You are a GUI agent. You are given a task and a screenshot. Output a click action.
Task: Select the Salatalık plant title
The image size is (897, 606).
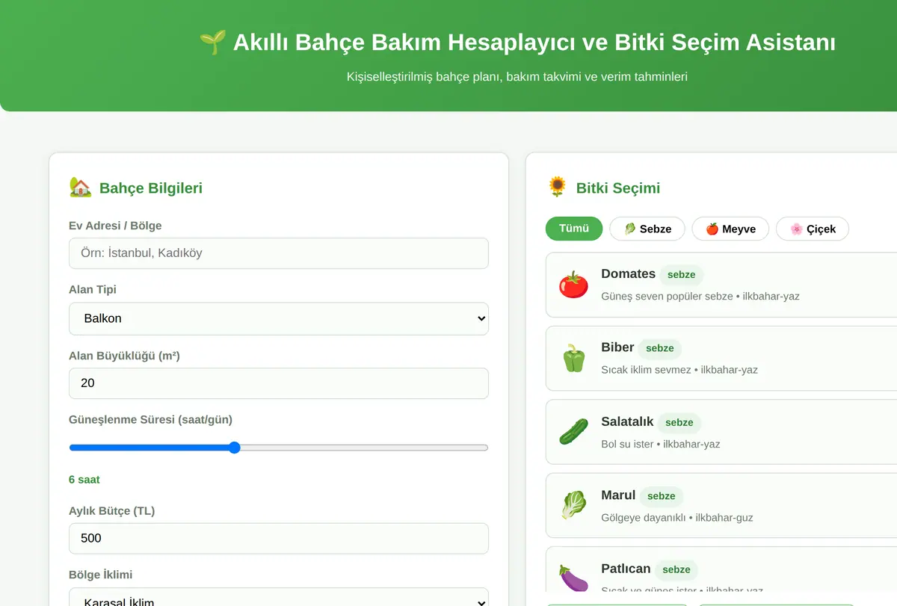[627, 421]
